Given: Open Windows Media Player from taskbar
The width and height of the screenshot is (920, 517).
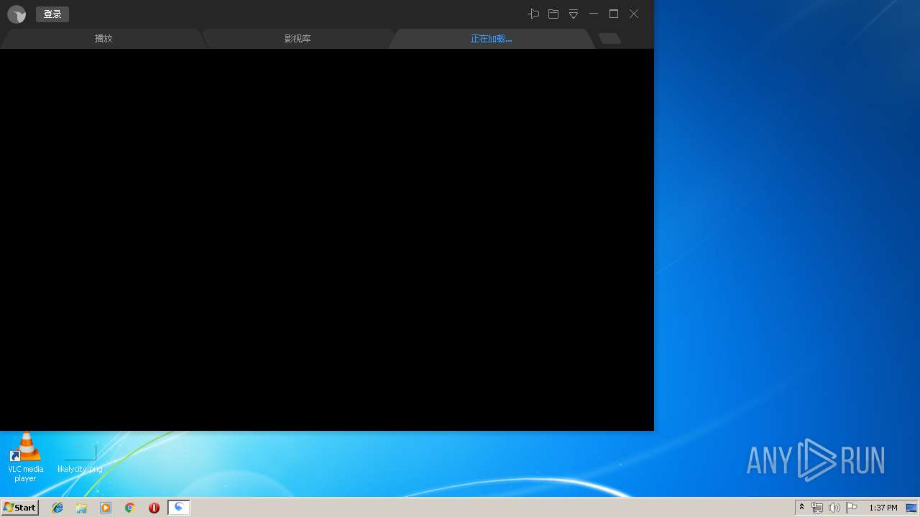Looking at the screenshot, I should [x=106, y=508].
